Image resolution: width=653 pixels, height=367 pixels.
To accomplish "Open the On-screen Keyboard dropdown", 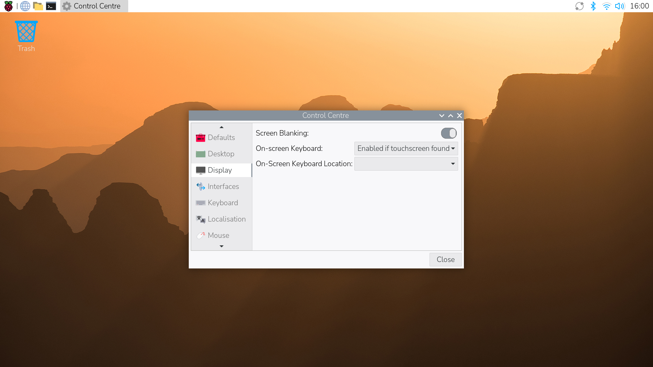I will 406,148.
